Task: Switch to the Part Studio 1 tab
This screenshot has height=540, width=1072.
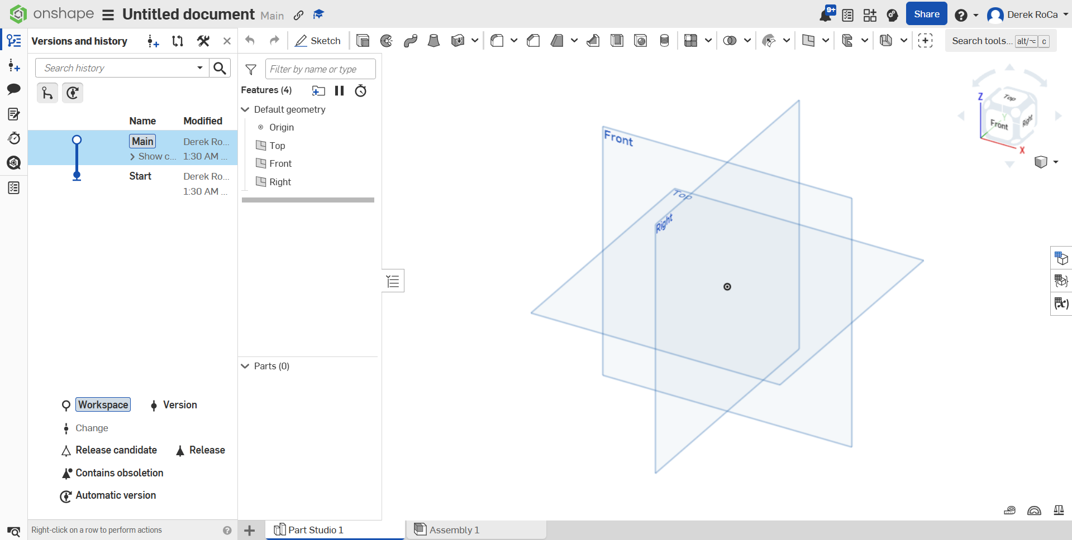Action: 335,530
